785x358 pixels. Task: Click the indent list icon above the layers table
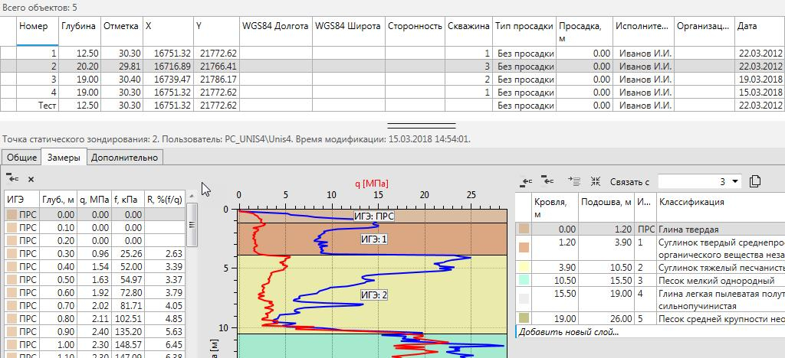tap(575, 181)
